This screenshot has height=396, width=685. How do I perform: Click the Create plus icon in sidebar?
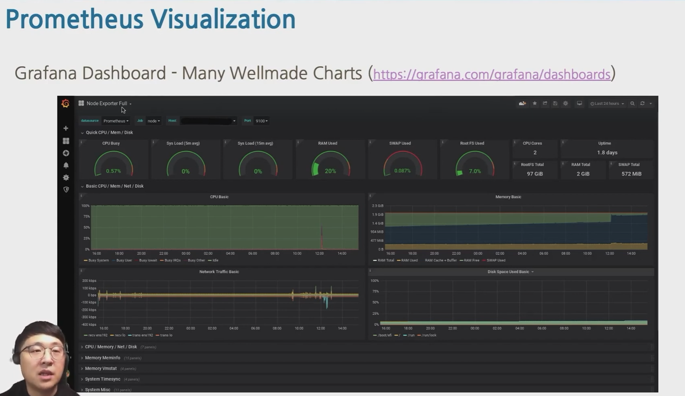pyautogui.click(x=66, y=128)
